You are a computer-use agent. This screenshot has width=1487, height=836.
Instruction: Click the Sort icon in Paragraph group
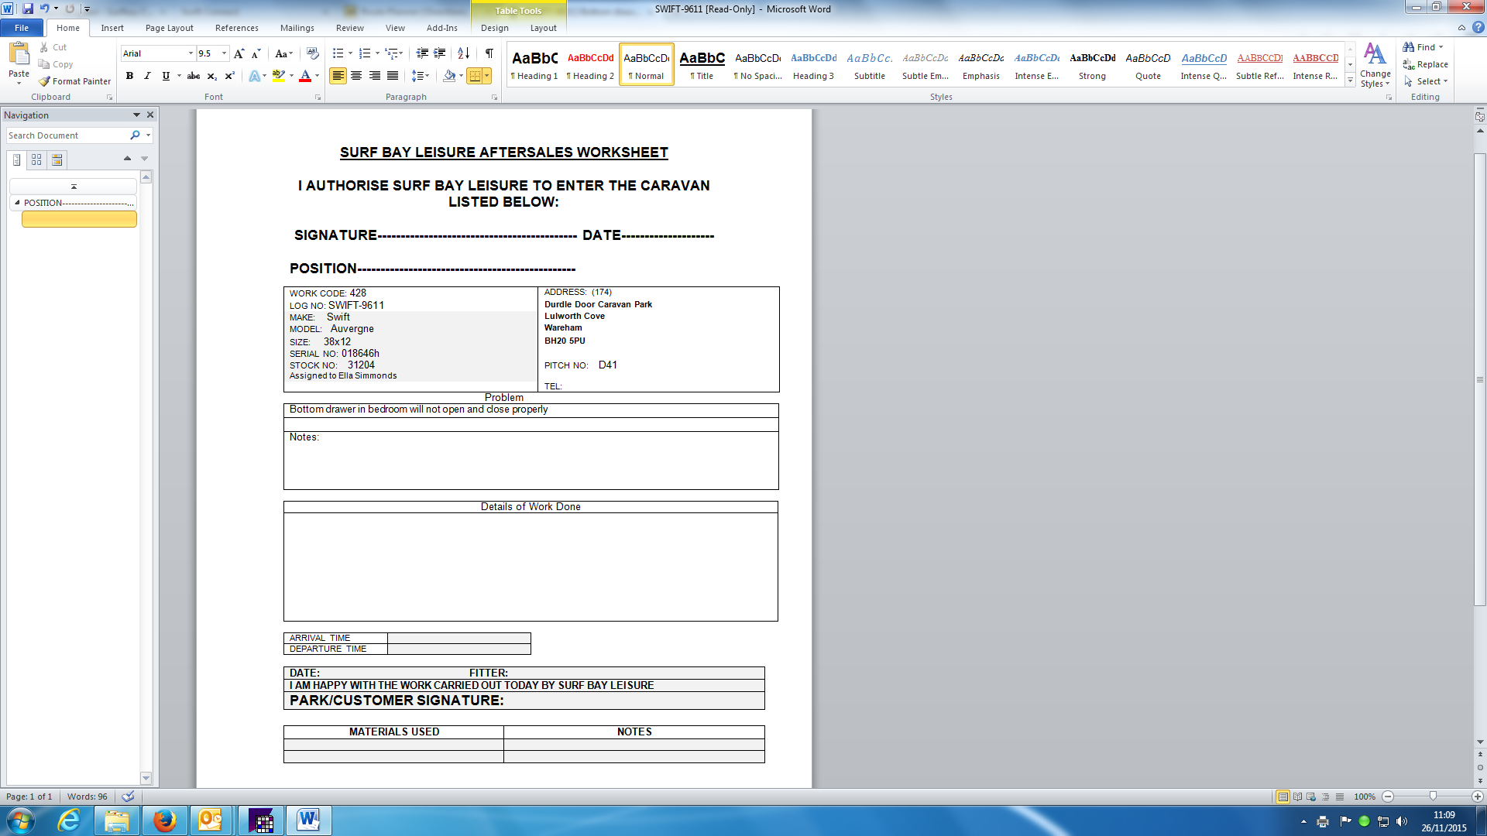click(x=463, y=53)
